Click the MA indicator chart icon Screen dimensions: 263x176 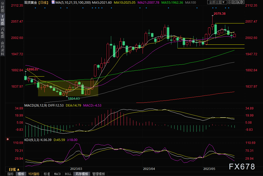[x=53, y=2]
